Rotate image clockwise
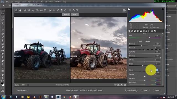The width and height of the screenshot is (177, 99). [x=77, y=10]
